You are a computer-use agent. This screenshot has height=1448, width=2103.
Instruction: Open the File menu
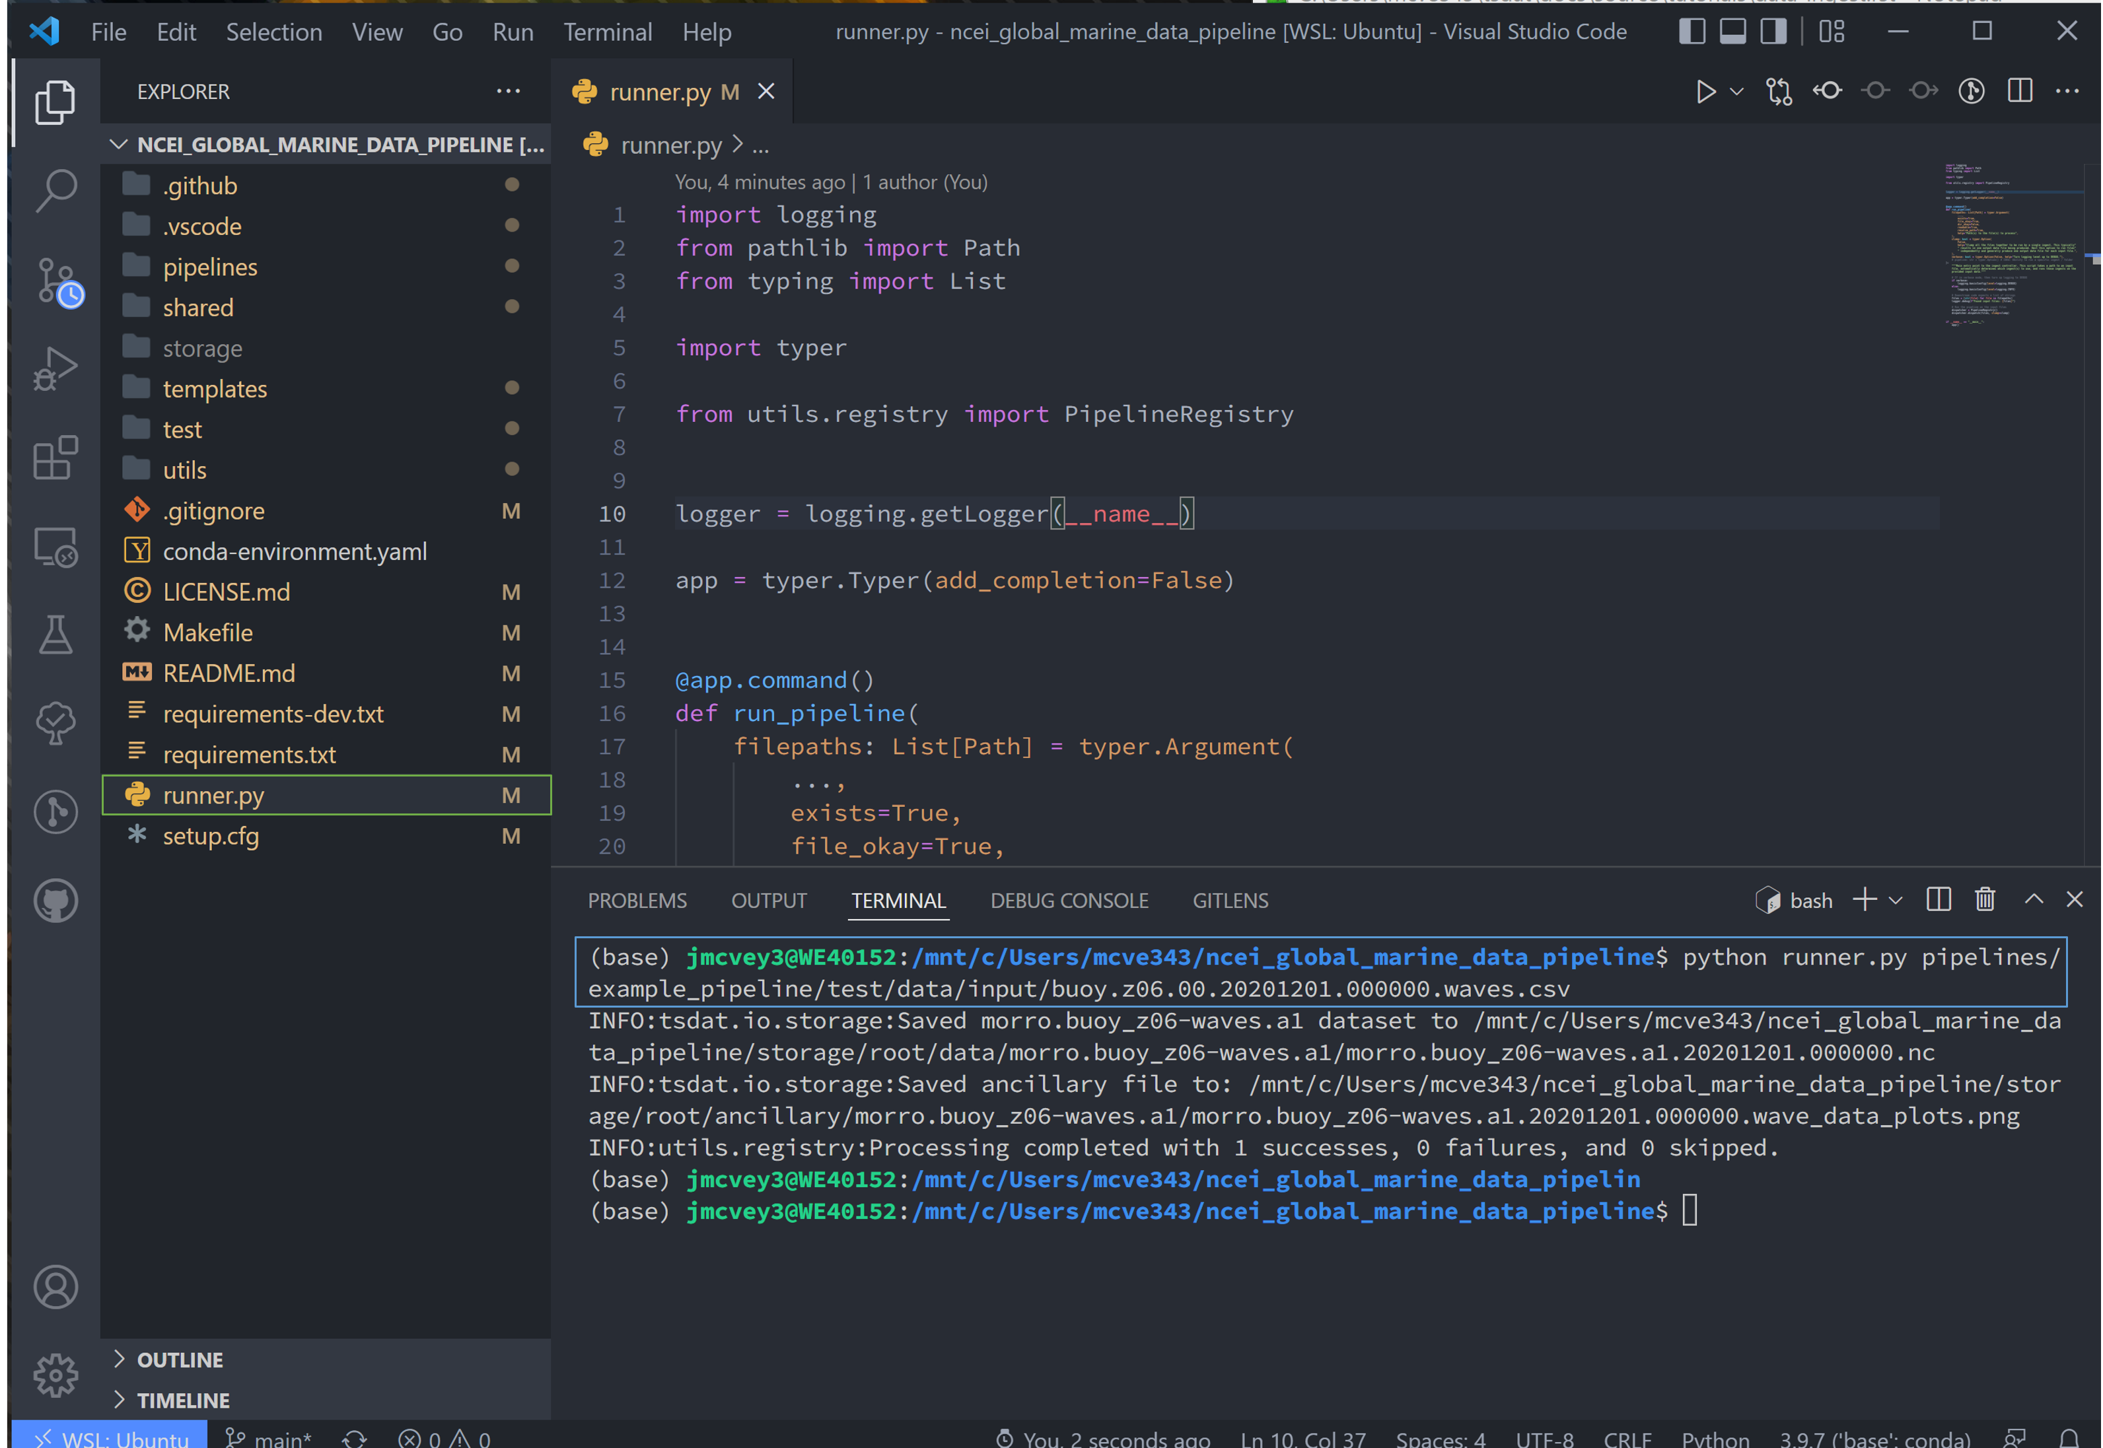(109, 32)
